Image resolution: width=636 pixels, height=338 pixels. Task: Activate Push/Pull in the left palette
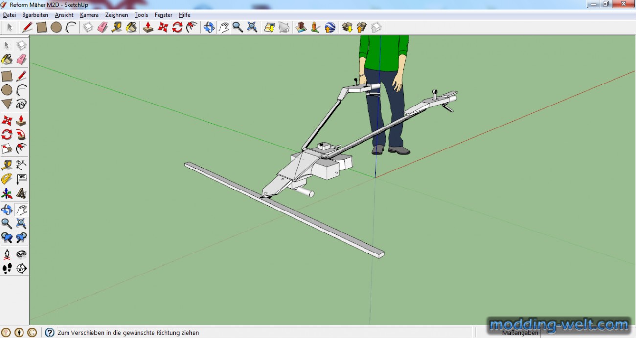[x=21, y=120]
